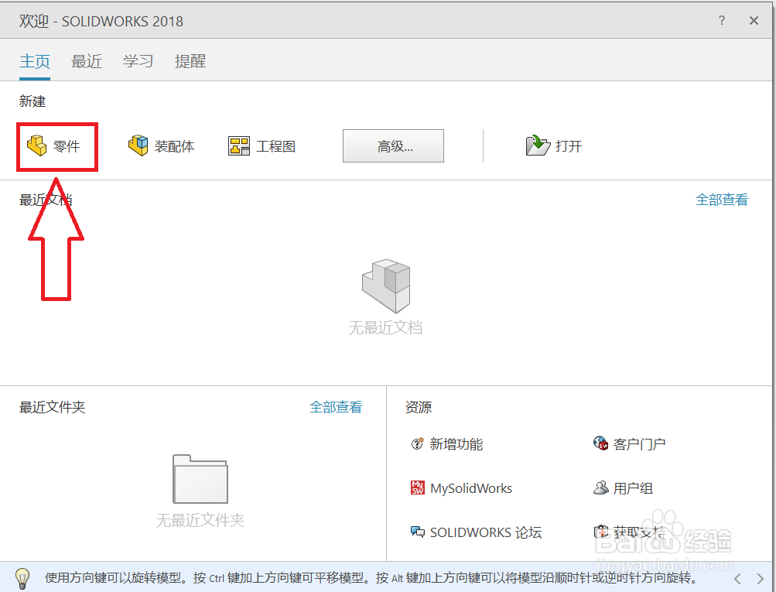The width and height of the screenshot is (776, 592).
Task: Open the SOLIDWORKS 论坛 forum link
Action: point(476,532)
